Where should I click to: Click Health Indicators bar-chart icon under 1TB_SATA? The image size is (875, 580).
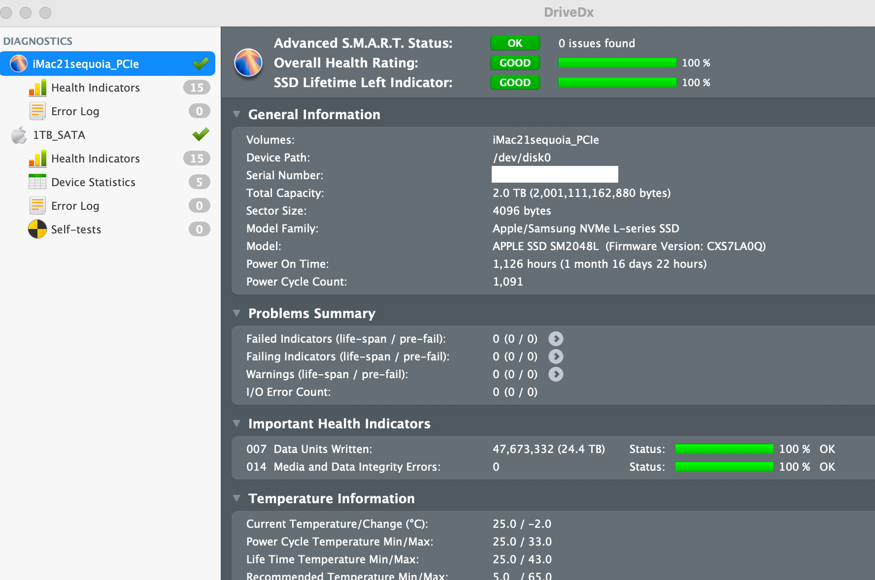(37, 159)
